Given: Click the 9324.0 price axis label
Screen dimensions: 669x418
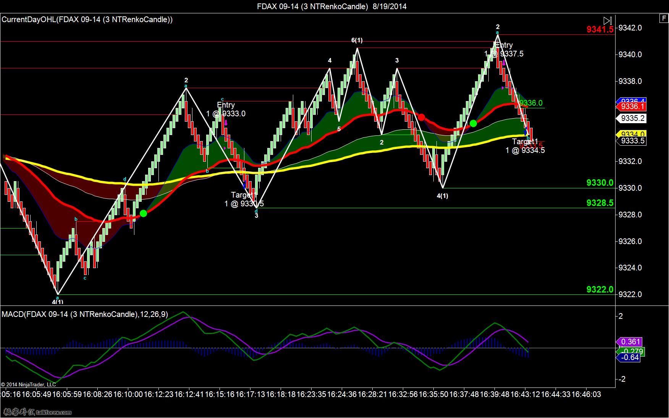Looking at the screenshot, I should [x=630, y=268].
